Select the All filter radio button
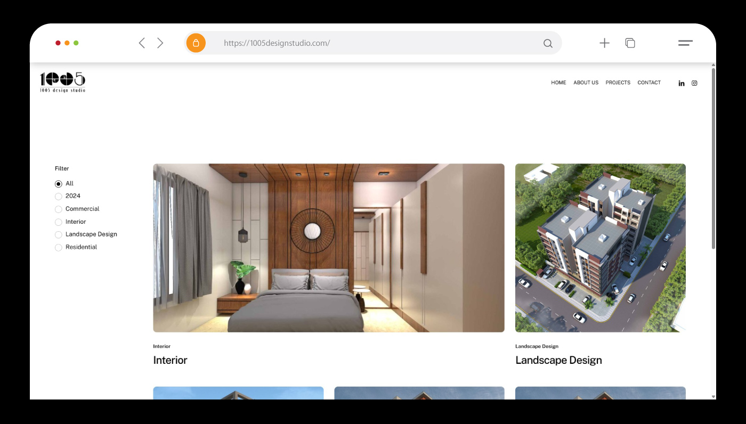 [59, 184]
